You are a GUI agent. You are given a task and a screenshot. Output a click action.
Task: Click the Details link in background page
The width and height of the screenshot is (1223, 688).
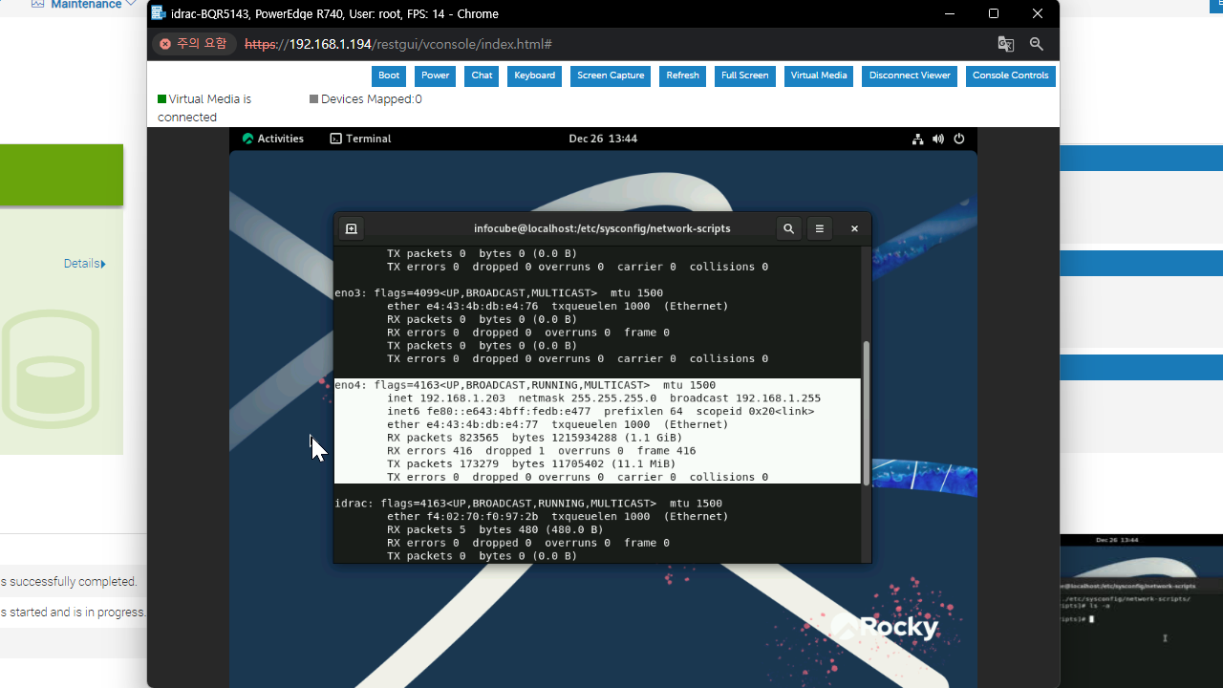85,264
